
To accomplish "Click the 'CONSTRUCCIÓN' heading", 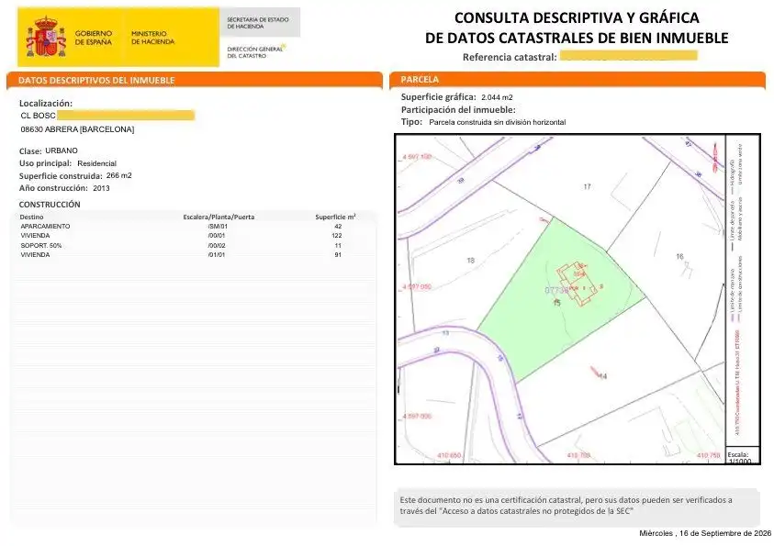I will 50,205.
